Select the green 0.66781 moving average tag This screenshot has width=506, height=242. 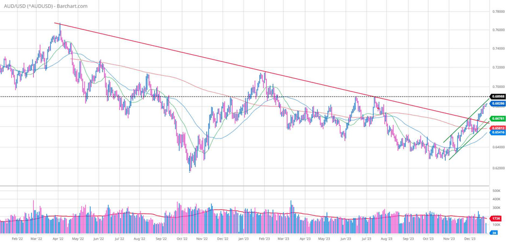497,119
